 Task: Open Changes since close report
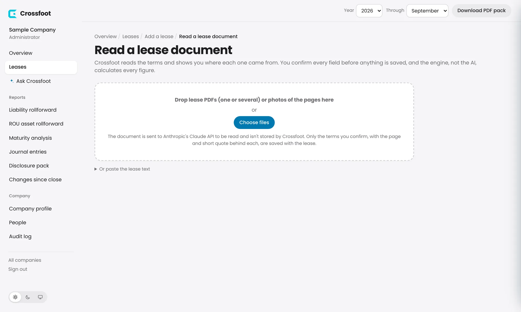pos(41,180)
